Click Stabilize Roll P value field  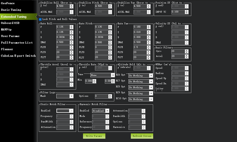63,6
